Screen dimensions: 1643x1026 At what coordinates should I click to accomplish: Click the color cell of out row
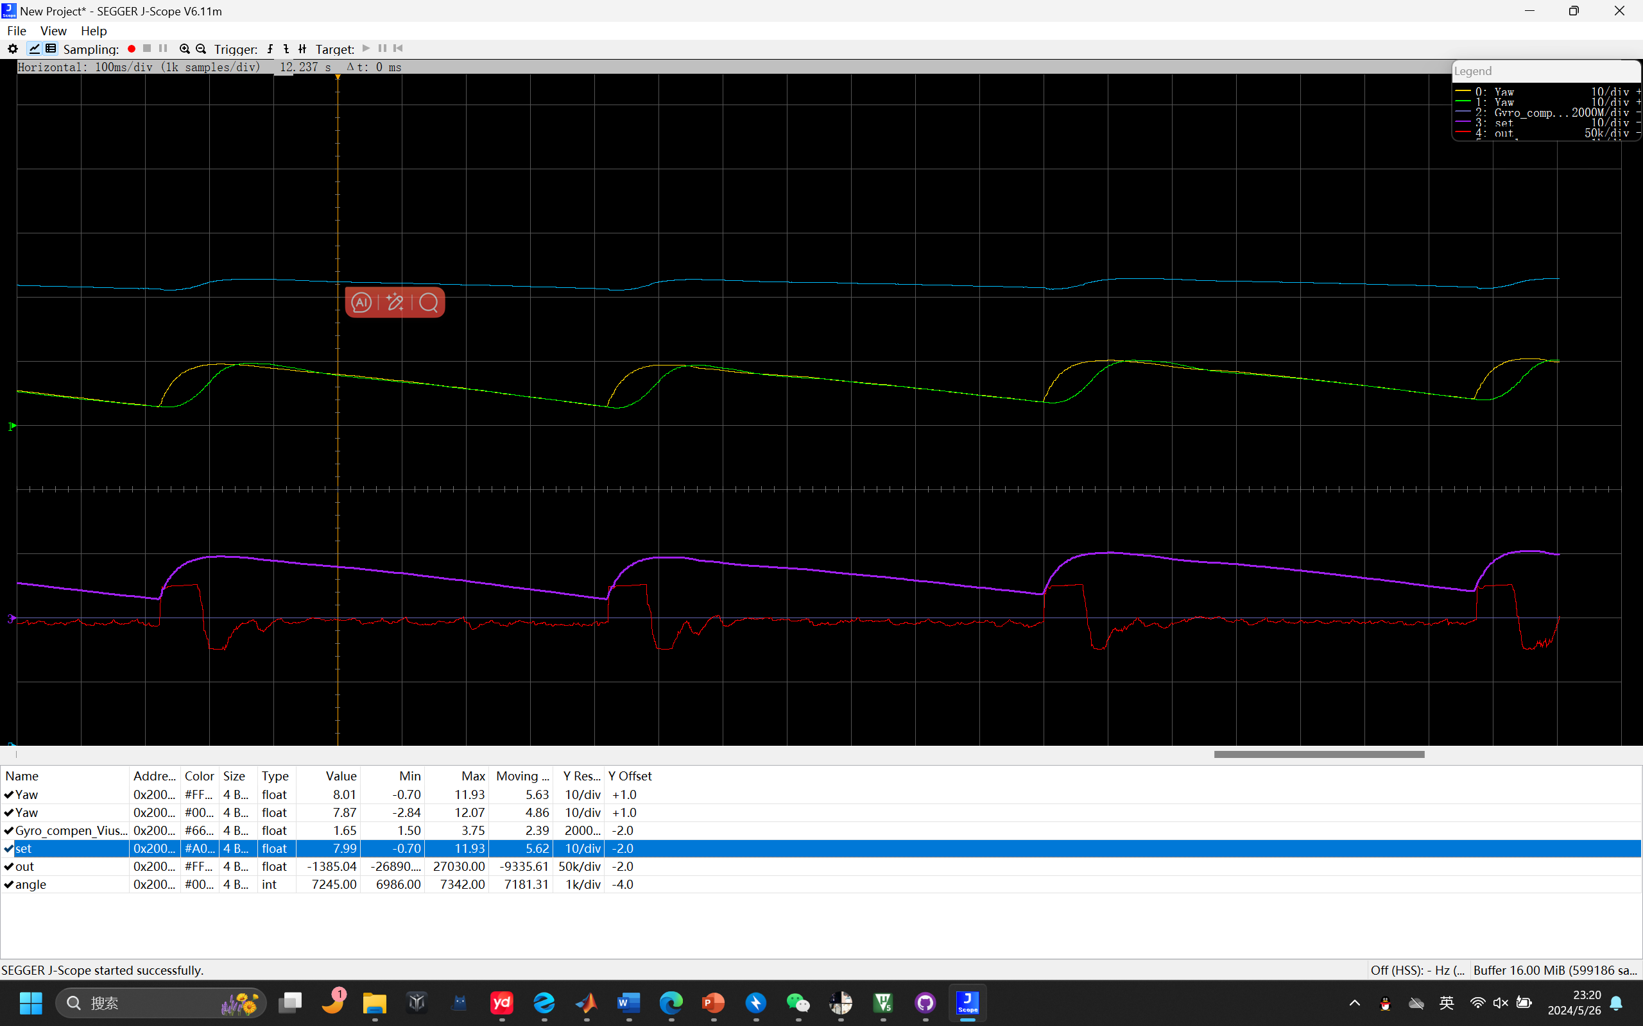(x=199, y=866)
